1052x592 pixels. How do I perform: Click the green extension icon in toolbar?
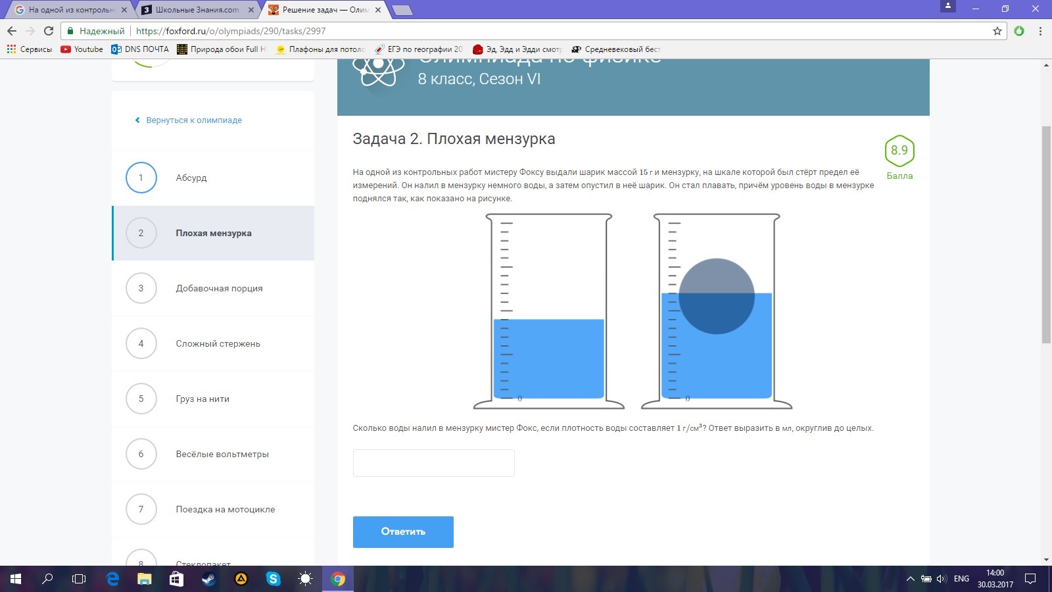tap(1019, 31)
